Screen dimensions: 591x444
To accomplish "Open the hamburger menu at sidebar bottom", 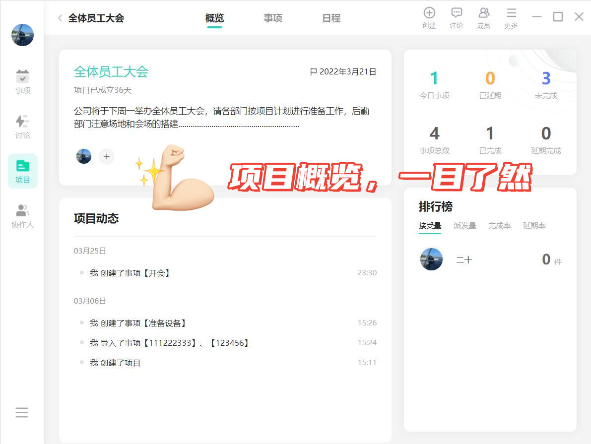I will [21, 412].
